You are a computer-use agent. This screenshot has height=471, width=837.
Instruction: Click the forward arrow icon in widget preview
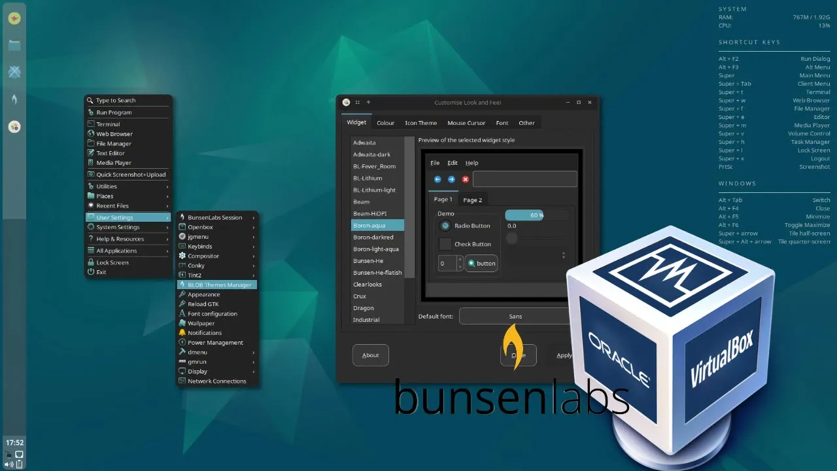(x=451, y=179)
